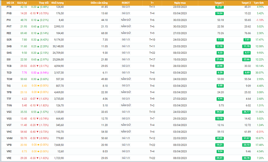Click the ROBOT column header
The width and height of the screenshot is (268, 162).
(125, 2)
